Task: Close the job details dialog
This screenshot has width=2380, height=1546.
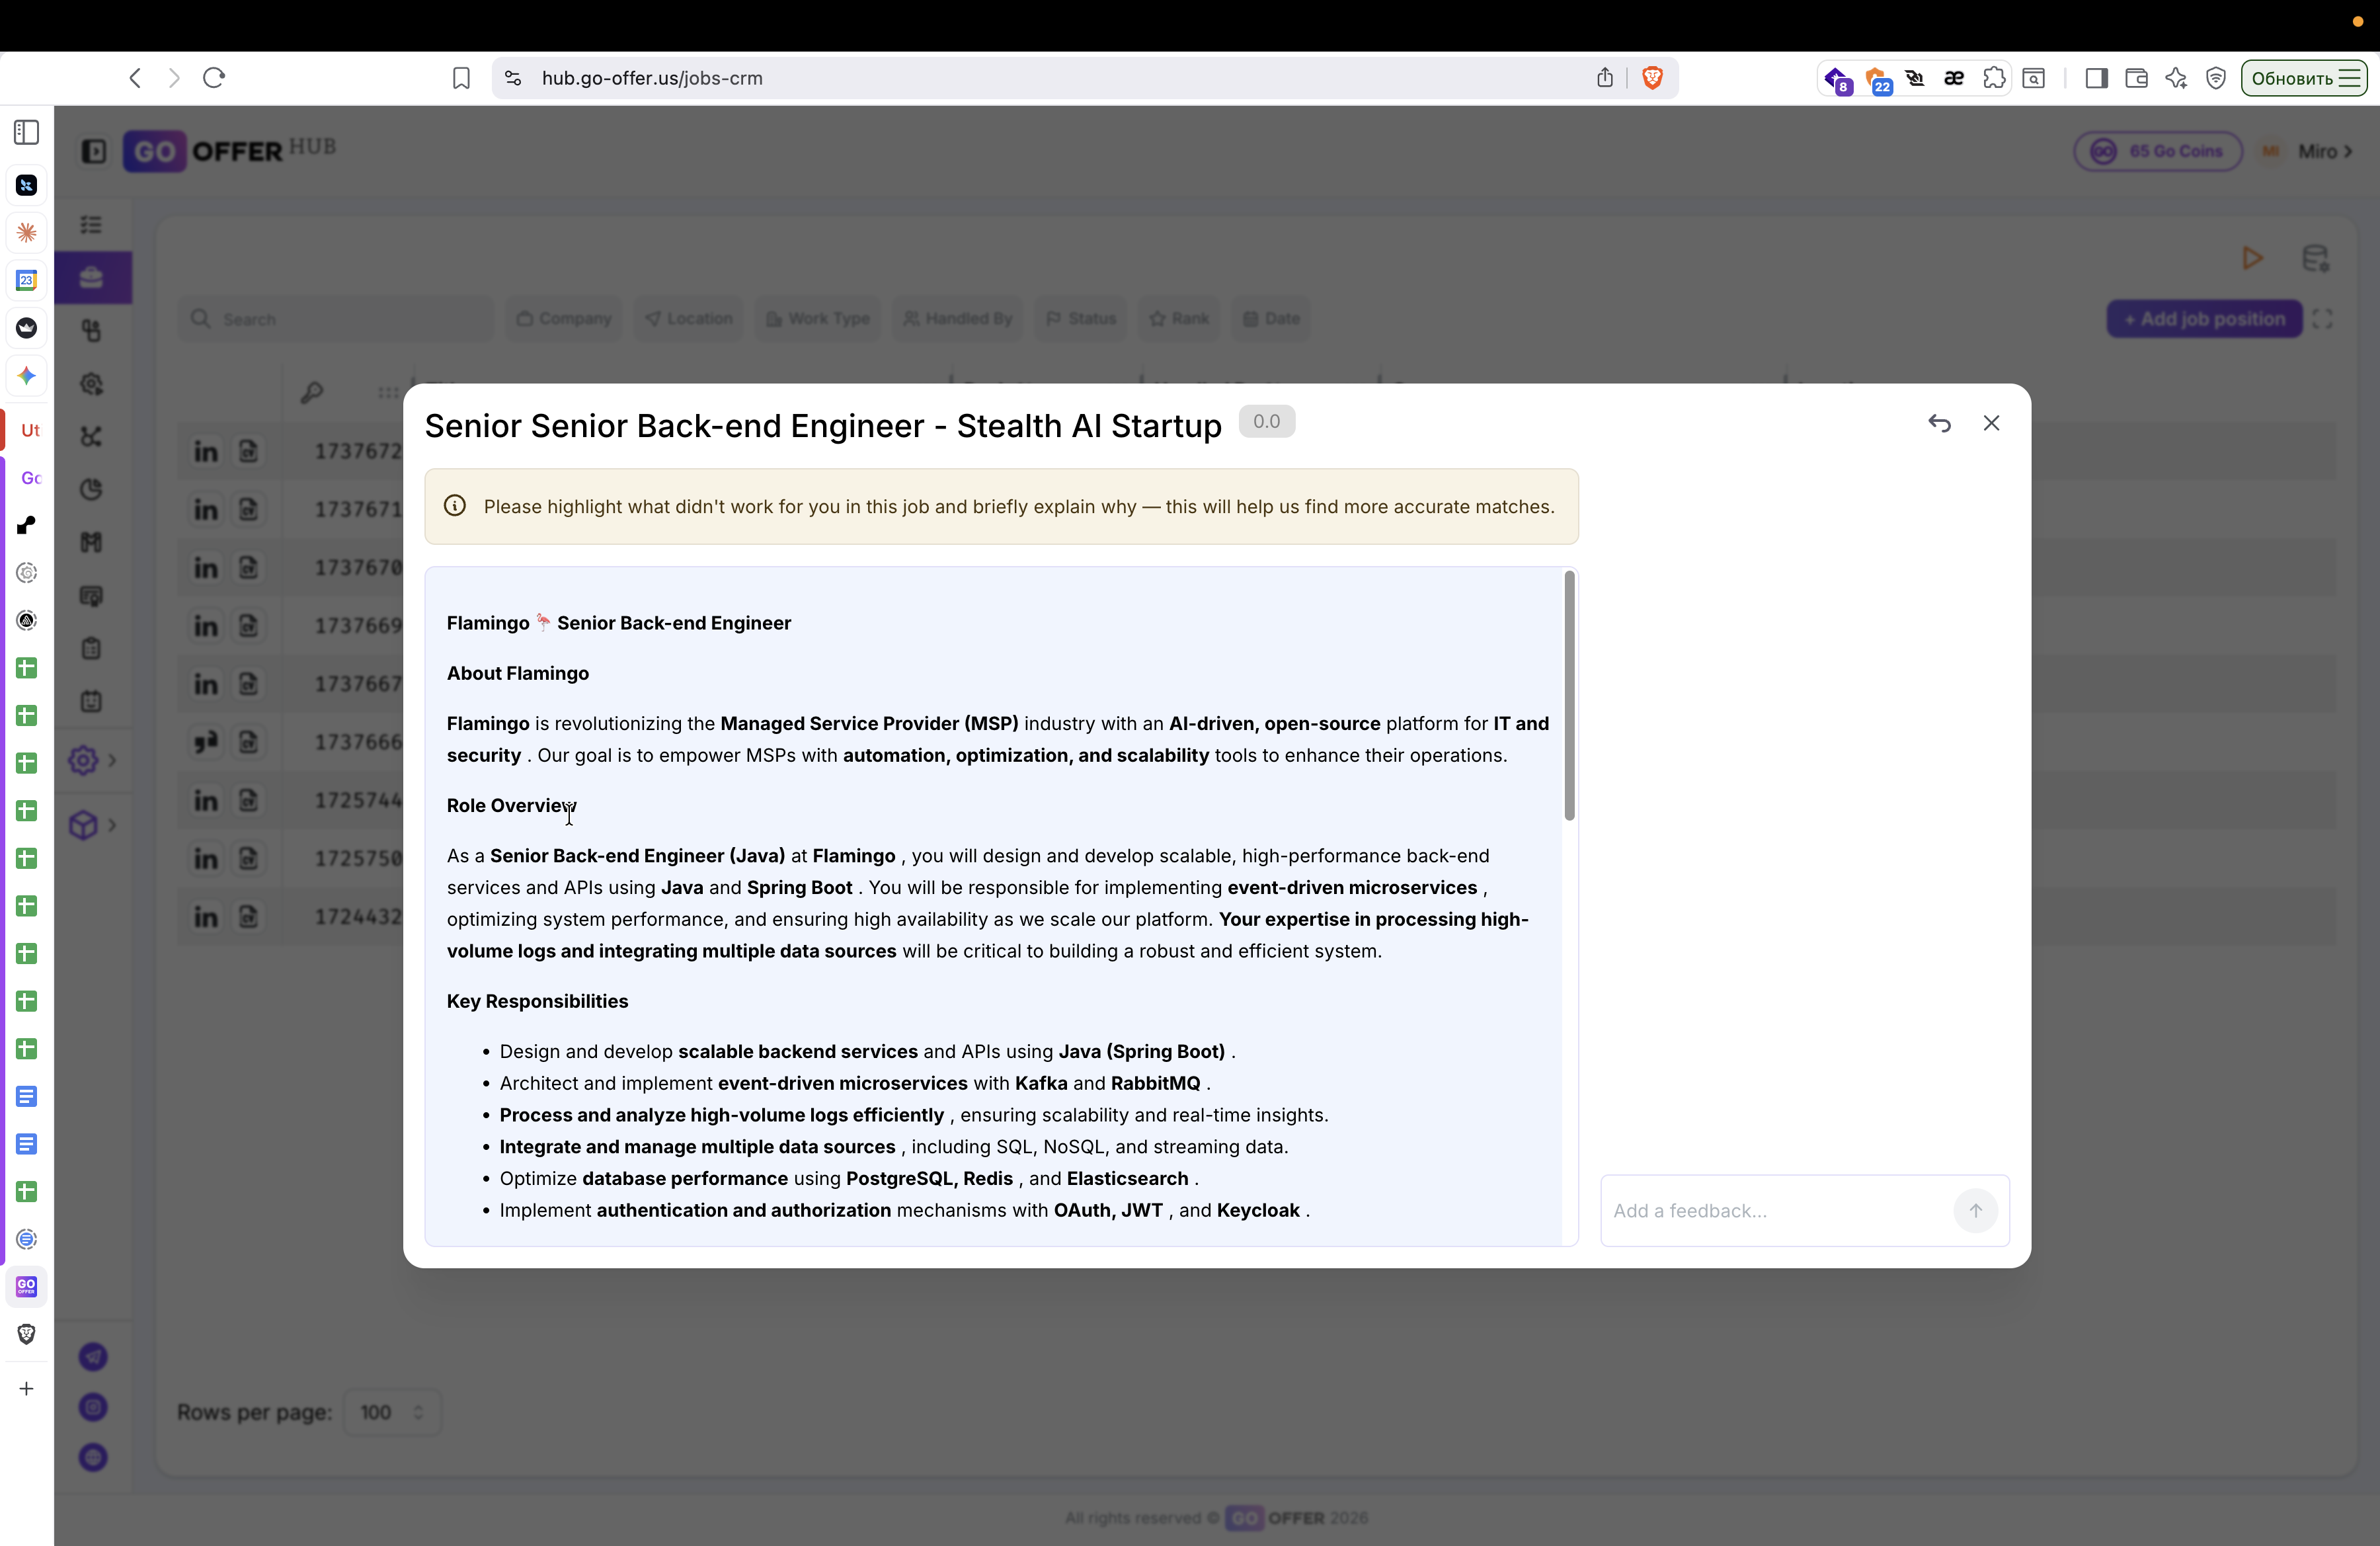Action: click(1991, 423)
